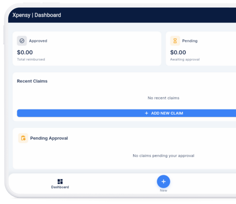Viewport: 236px width, 204px height.
Task: Click No claims pending your approval text
Action: click(x=163, y=156)
